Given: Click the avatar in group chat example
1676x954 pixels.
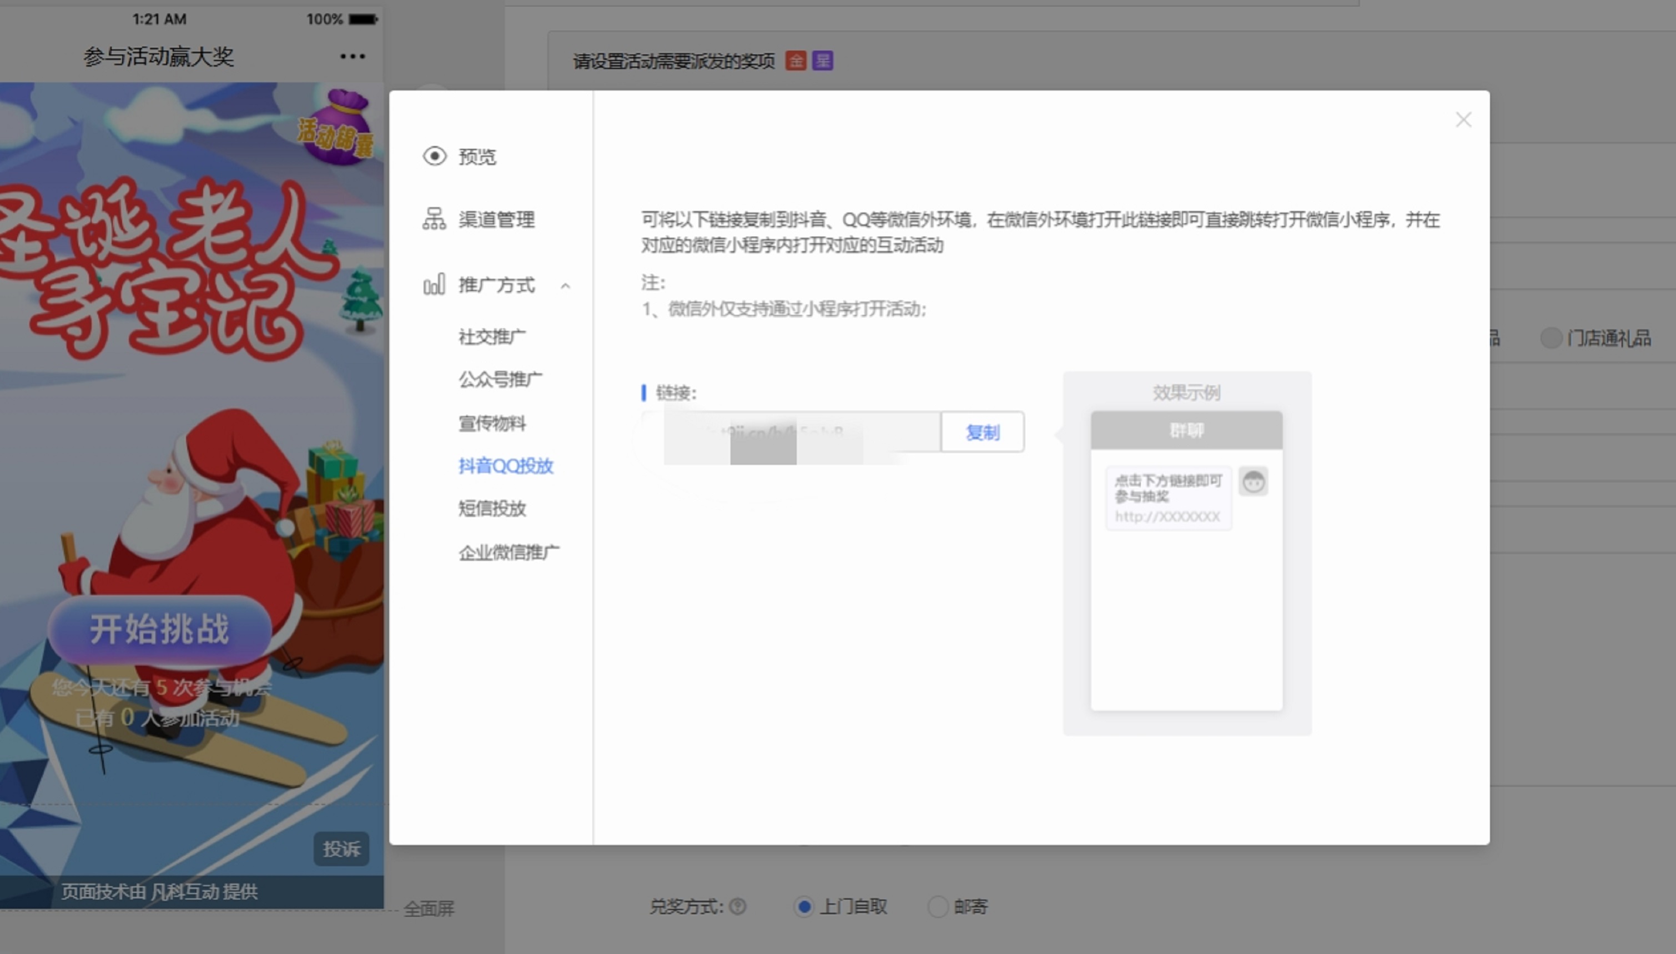Looking at the screenshot, I should tap(1253, 482).
